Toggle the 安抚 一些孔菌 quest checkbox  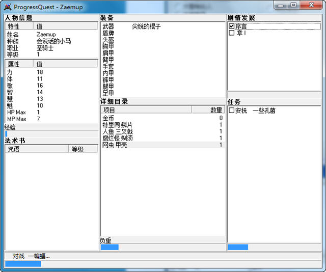[x=232, y=110]
